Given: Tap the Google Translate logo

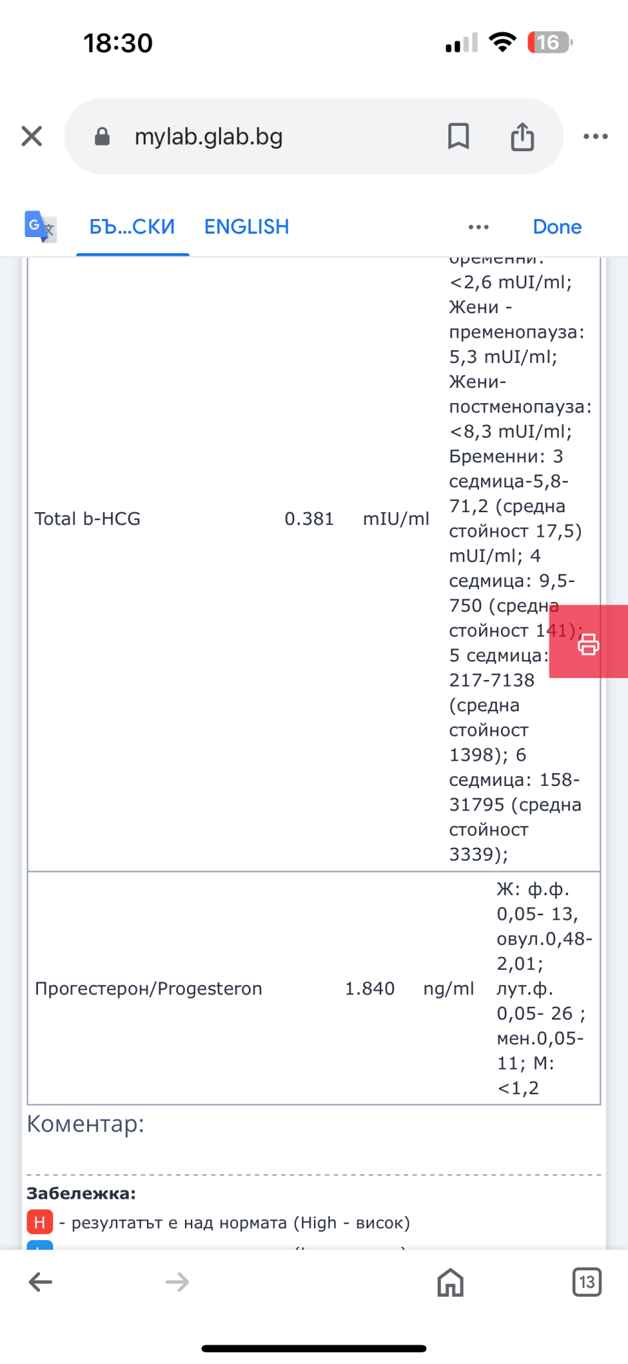Looking at the screenshot, I should point(40,226).
